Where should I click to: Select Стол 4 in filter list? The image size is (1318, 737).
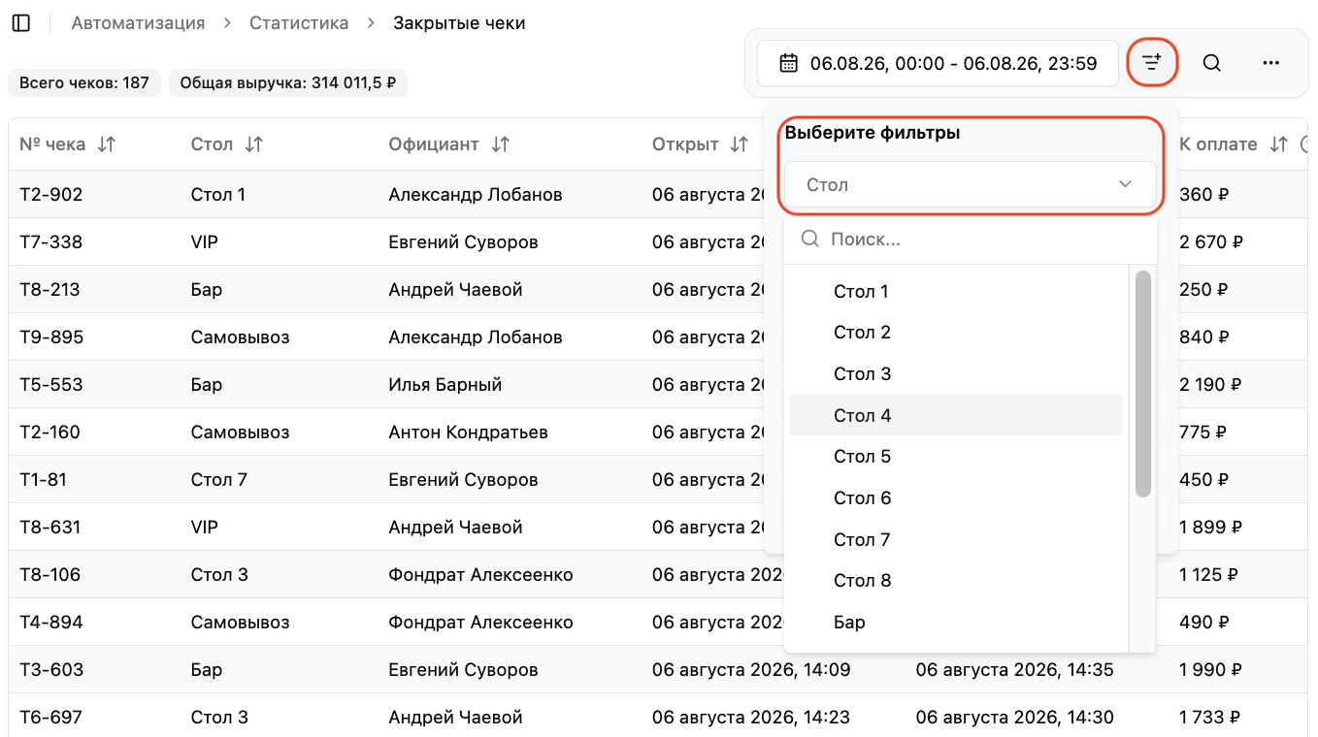point(956,415)
